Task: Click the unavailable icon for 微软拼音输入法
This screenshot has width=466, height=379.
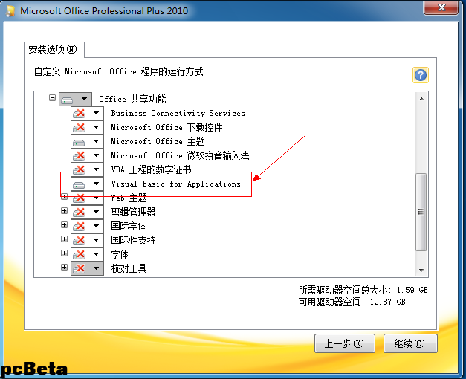Action: tap(79, 156)
